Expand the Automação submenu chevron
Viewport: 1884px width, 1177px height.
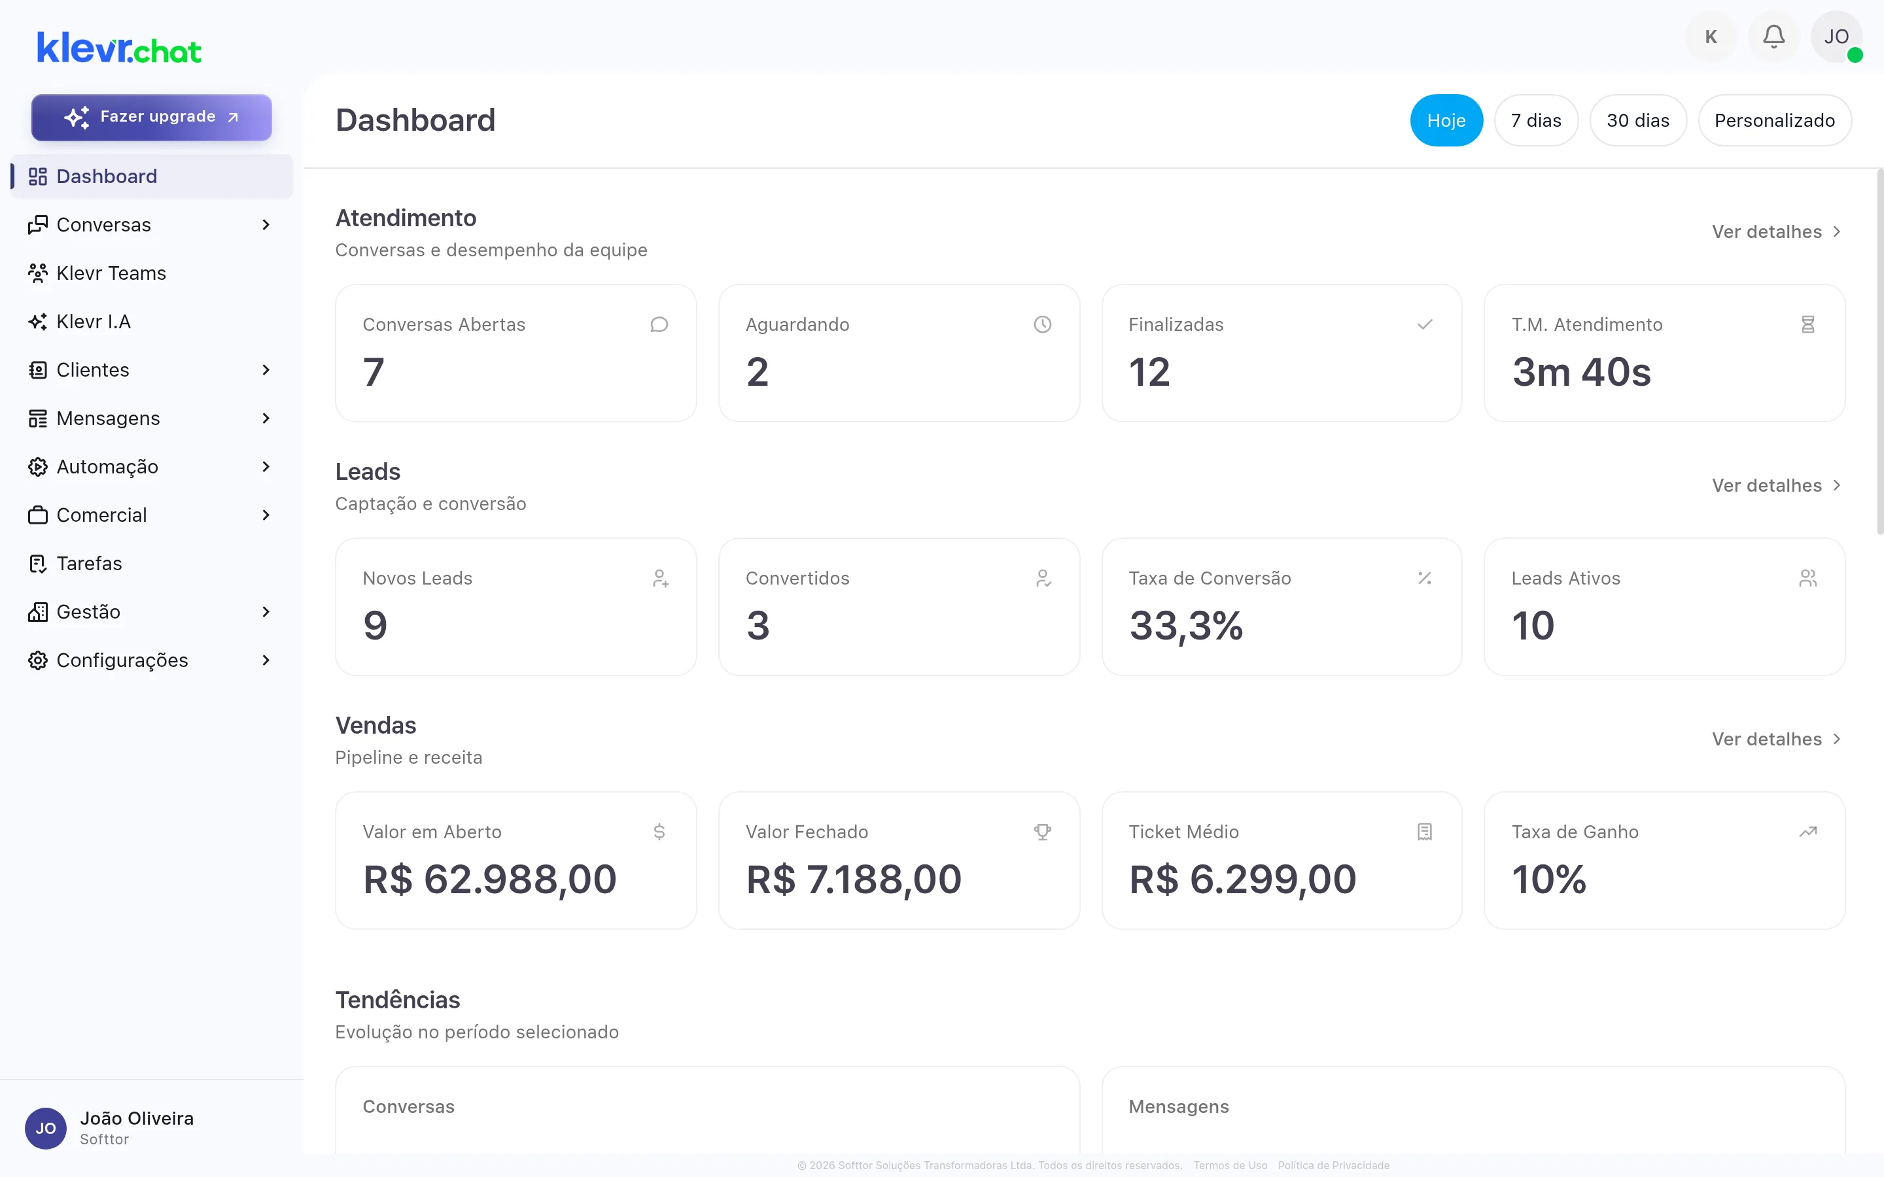click(x=266, y=467)
